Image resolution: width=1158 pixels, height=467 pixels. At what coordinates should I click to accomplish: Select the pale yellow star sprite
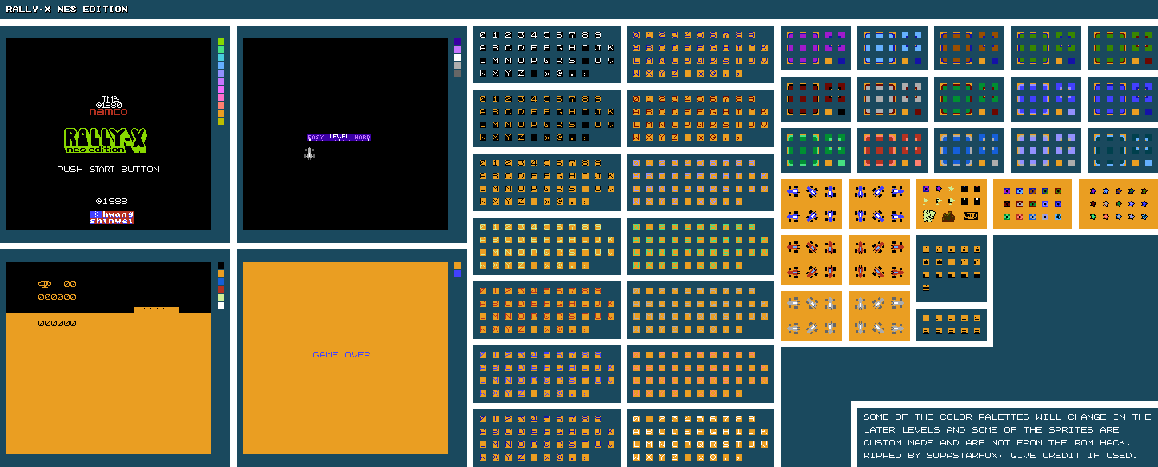(951, 189)
